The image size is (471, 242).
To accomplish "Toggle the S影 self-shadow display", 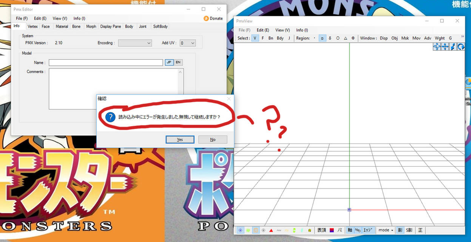I will (409, 230).
